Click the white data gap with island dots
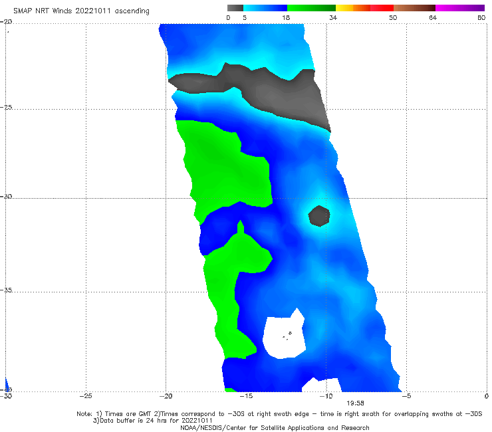 (x=284, y=336)
